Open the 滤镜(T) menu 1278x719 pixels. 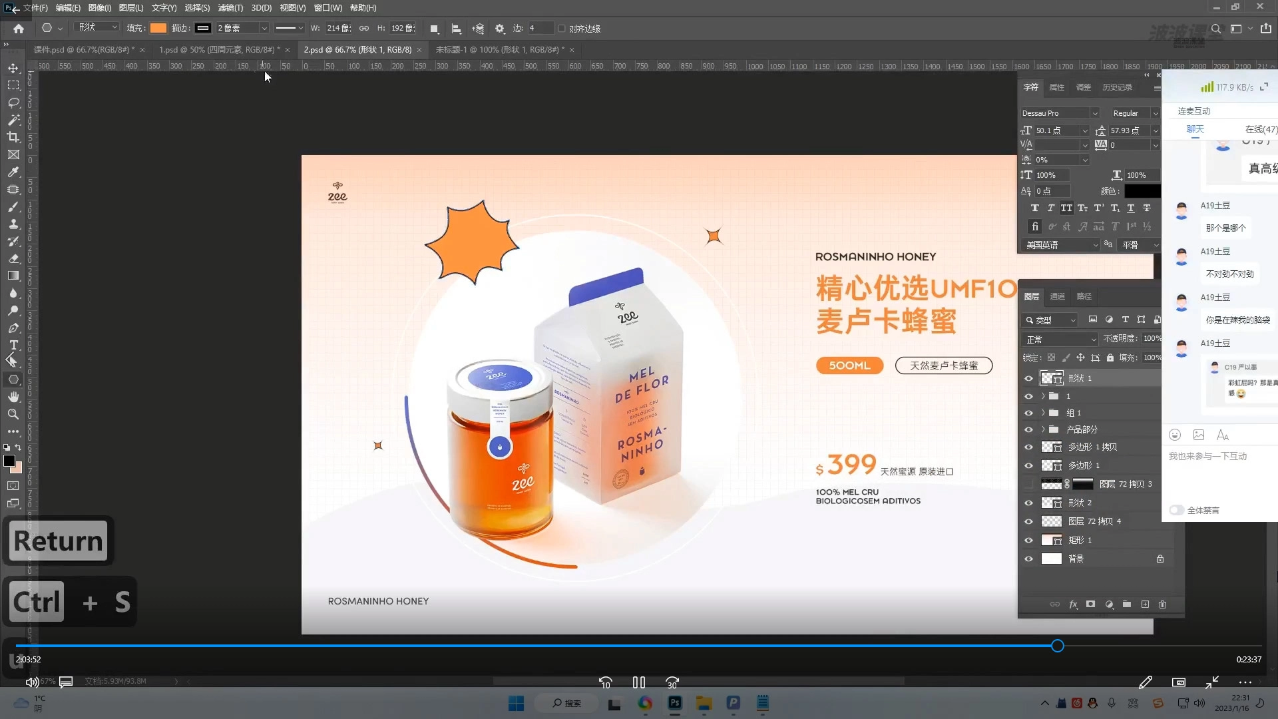pos(230,8)
